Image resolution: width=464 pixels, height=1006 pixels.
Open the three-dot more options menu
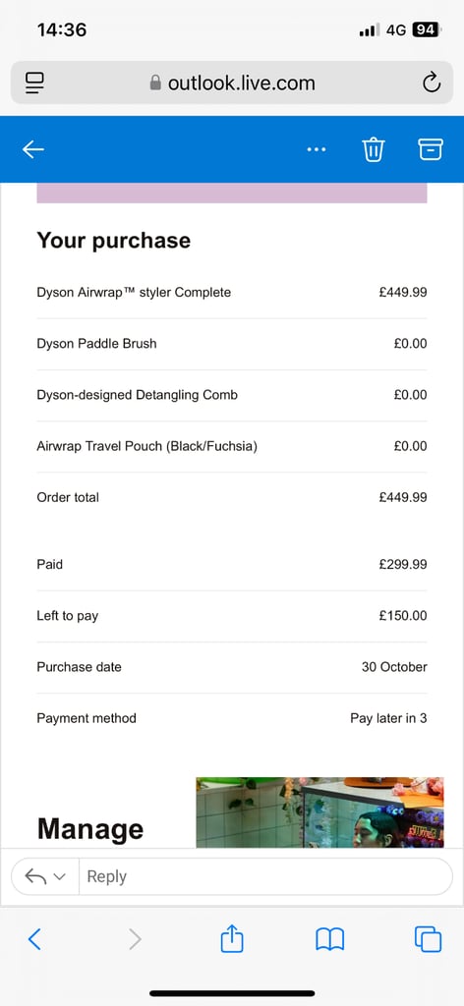tap(317, 149)
